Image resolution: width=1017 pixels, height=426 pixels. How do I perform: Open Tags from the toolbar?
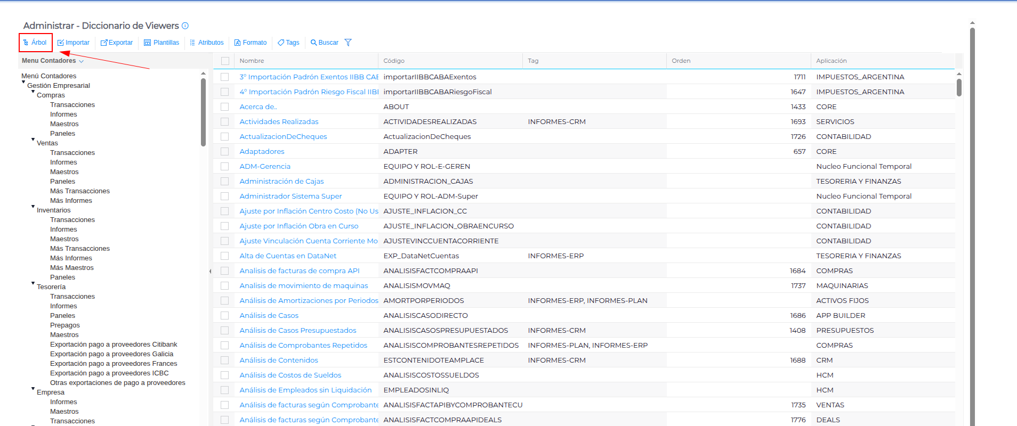tap(288, 43)
